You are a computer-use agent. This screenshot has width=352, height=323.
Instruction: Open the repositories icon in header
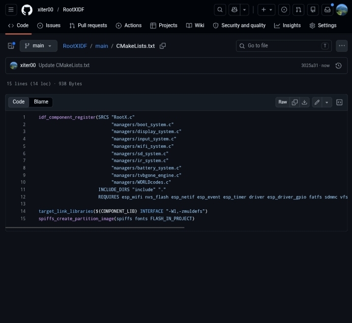pos(313,10)
